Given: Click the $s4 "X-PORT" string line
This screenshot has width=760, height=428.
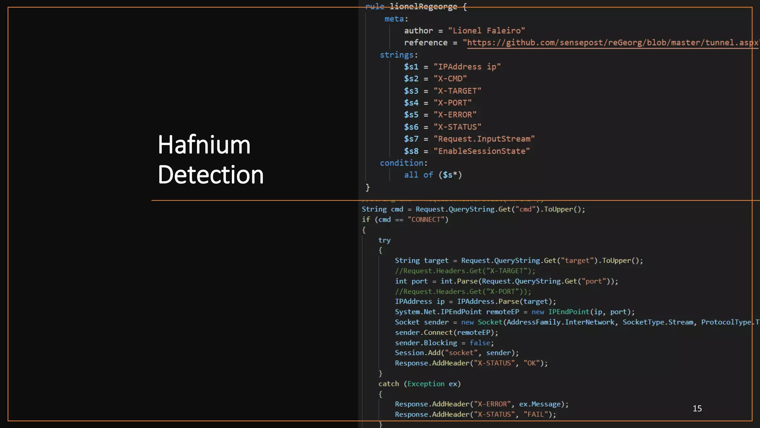Looking at the screenshot, I should tap(438, 103).
